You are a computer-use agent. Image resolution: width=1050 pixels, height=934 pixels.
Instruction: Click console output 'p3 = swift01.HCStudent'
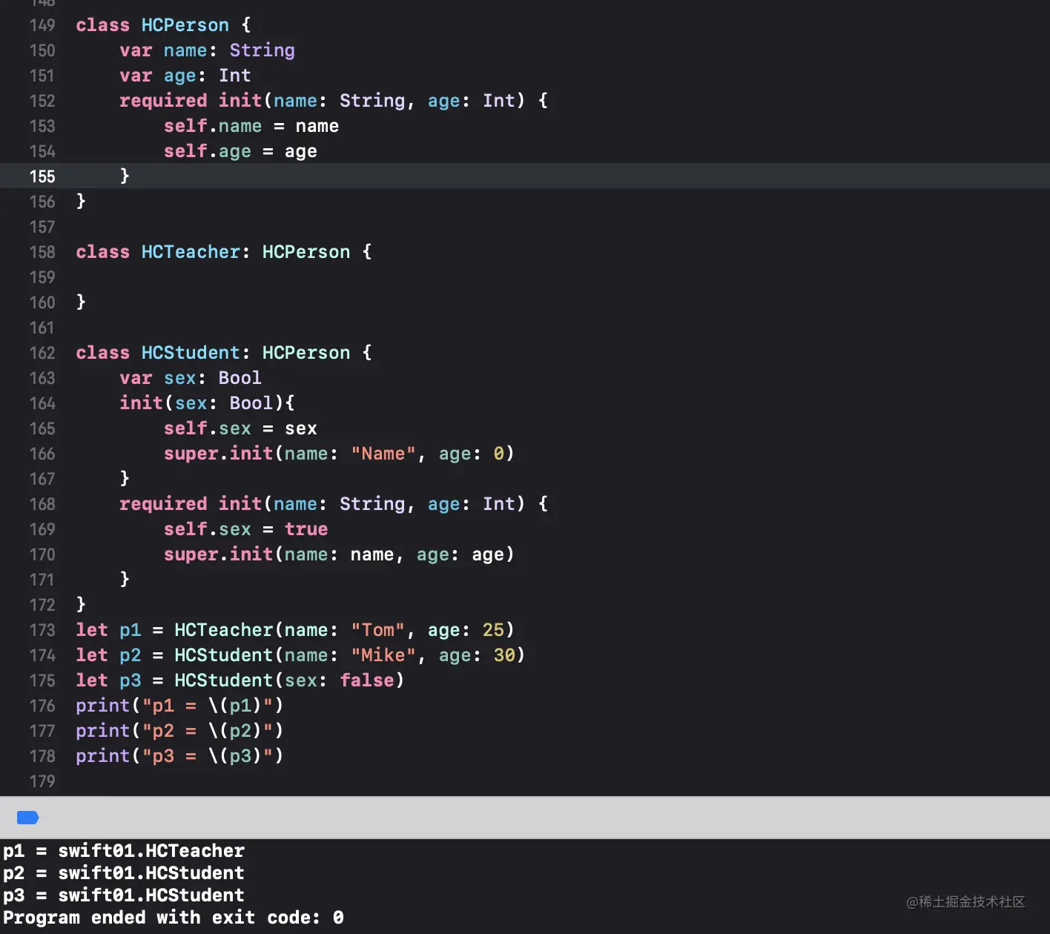click(124, 895)
